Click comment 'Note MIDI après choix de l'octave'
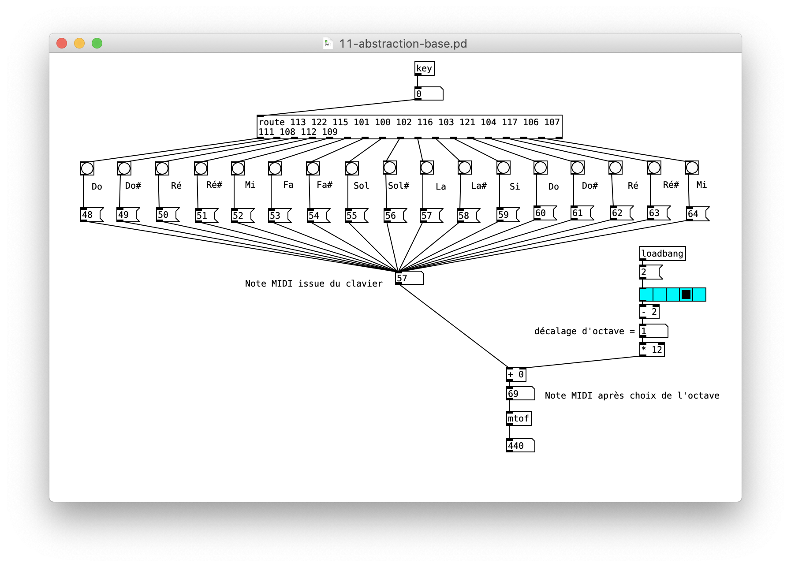Image resolution: width=791 pixels, height=567 pixels. [632, 395]
